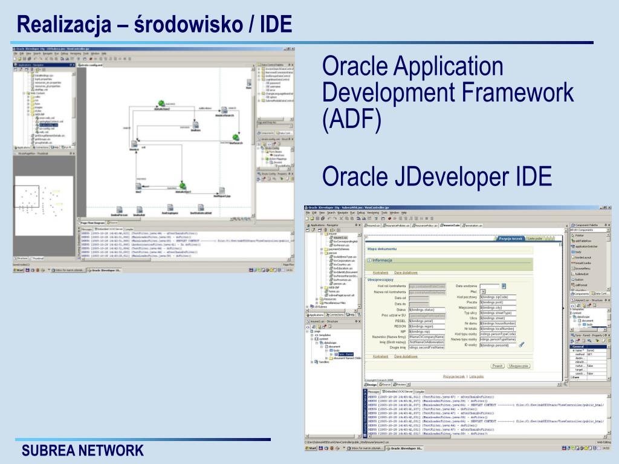Open Embedded OC4J Server log tab

[397, 391]
